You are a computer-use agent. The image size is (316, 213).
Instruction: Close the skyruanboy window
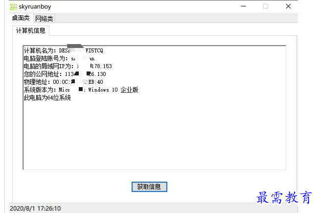[x=289, y=6]
